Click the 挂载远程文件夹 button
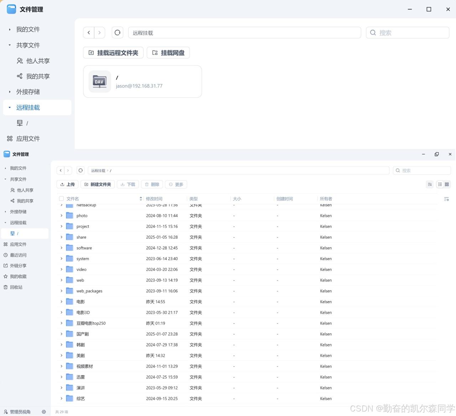The height and width of the screenshot is (416, 456). tap(113, 53)
